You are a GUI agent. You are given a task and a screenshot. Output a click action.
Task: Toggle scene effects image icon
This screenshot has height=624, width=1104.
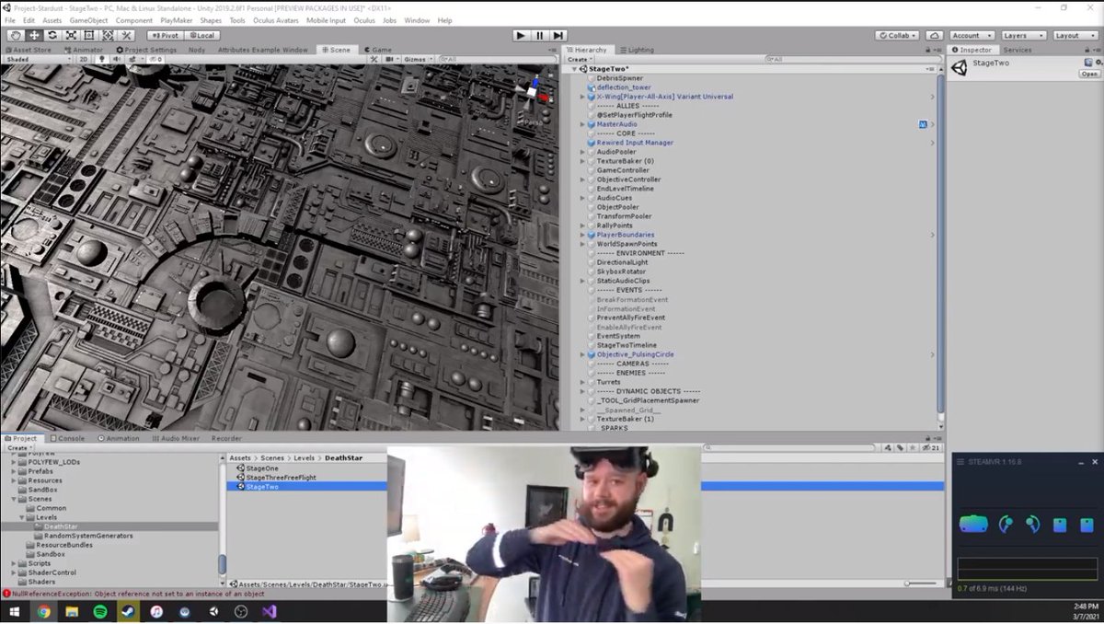coord(133,59)
